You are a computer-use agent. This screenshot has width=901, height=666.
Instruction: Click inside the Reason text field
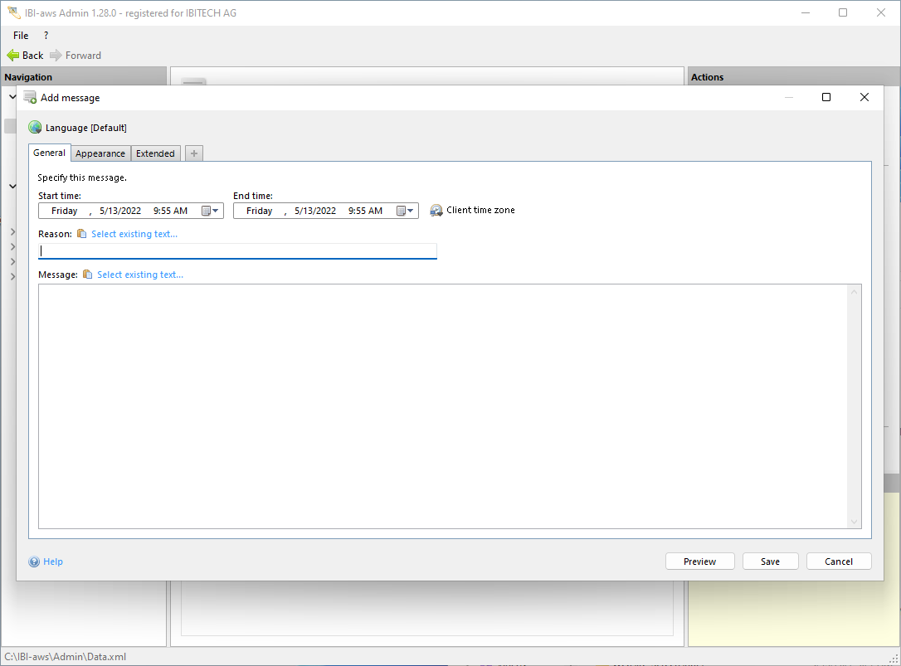click(237, 250)
